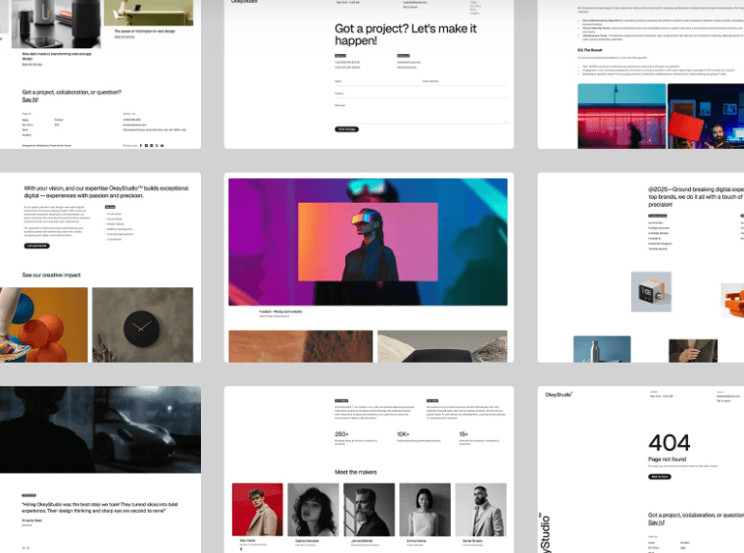Open the sneaker and orange balls project thumbnail

(x=44, y=325)
